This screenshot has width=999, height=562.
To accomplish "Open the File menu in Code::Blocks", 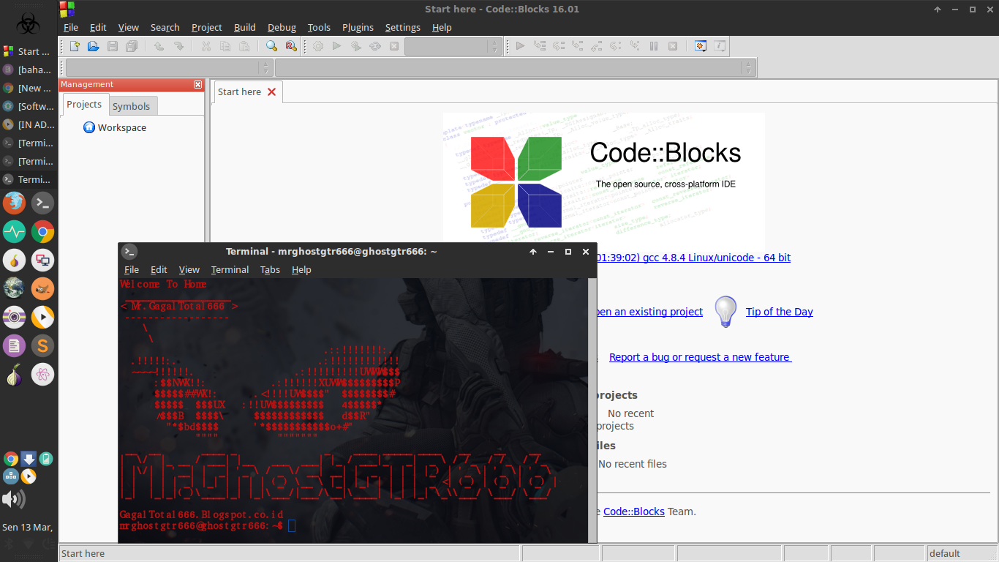I will coord(71,27).
